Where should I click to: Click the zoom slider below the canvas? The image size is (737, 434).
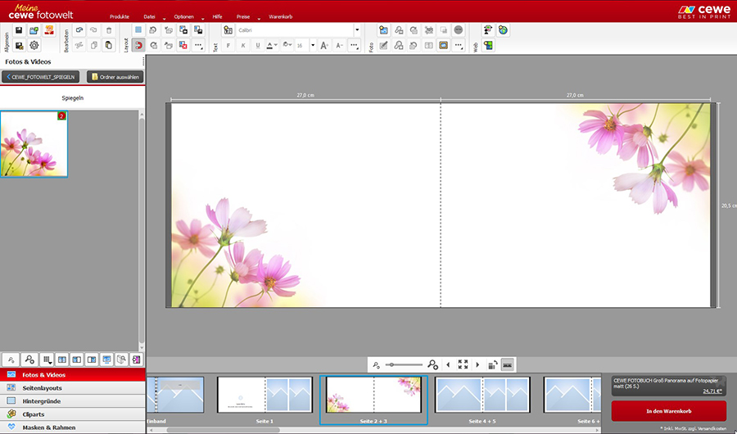pyautogui.click(x=405, y=364)
